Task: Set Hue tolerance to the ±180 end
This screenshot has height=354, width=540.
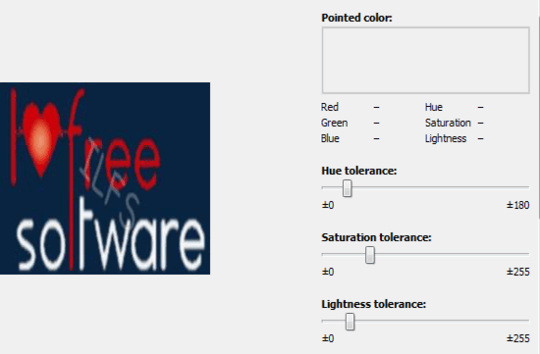Action: pyautogui.click(x=528, y=188)
